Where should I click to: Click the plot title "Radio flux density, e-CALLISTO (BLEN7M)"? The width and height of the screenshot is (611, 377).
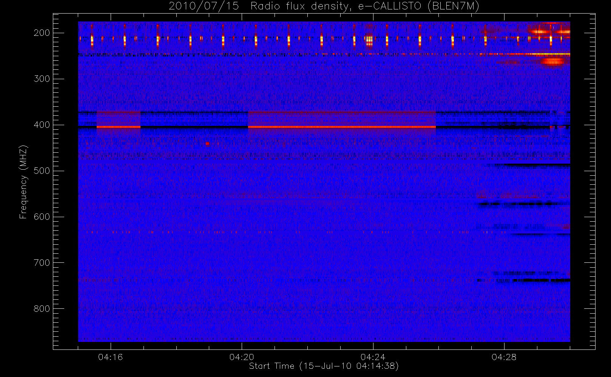click(365, 6)
